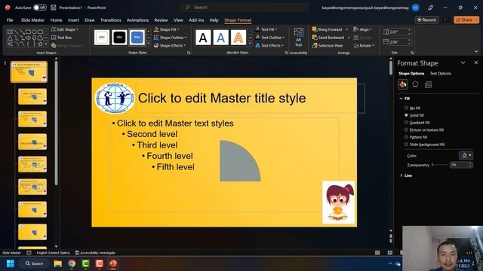
Task: Click the Share button
Action: pyautogui.click(x=466, y=20)
